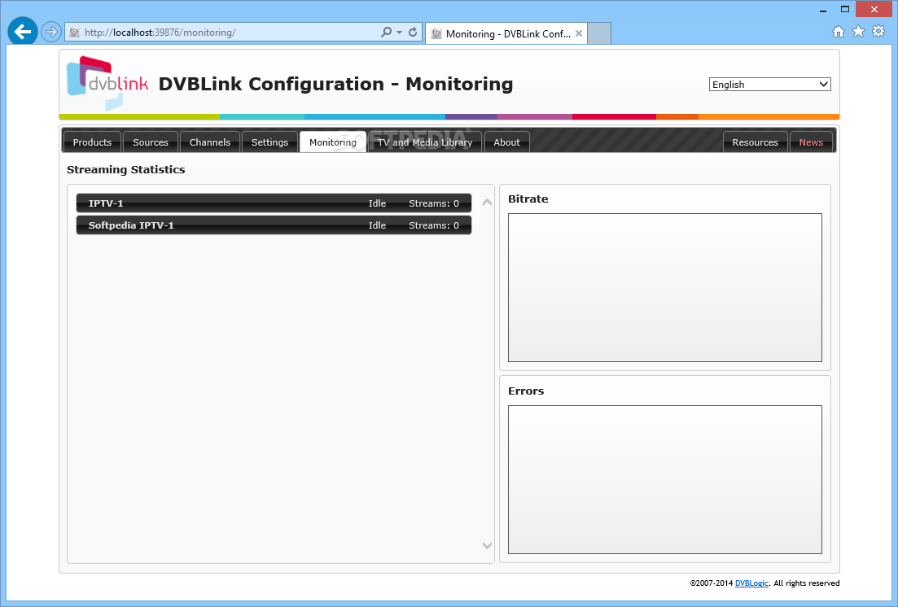Click the site favicon in address bar
Image resolution: width=898 pixels, height=607 pixels.
[x=74, y=33]
